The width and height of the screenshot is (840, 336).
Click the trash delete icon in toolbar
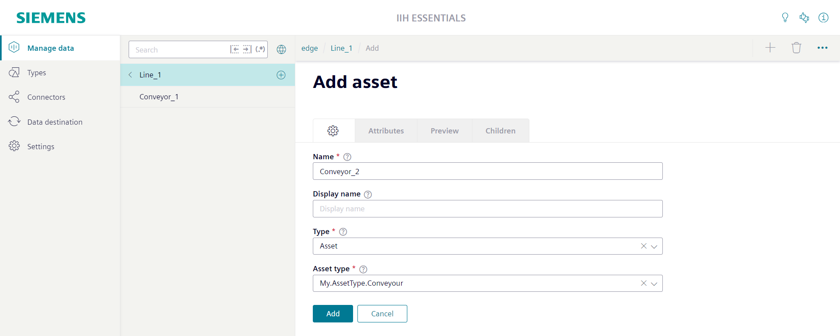pos(796,48)
